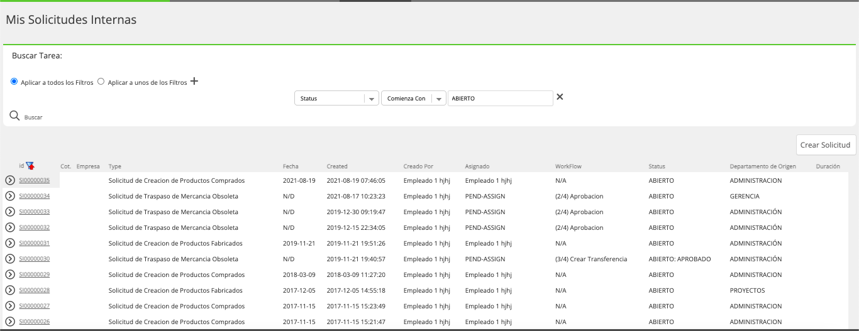The image size is (859, 331).
Task: Open request link SI00000033
Action: coord(34,212)
